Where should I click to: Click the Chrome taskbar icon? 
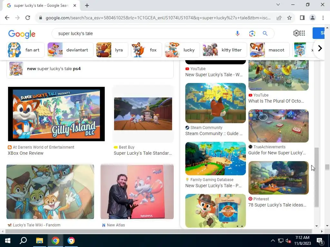click(55, 241)
